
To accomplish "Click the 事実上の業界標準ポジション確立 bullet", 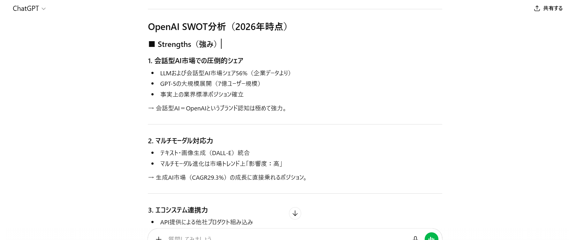I will pyautogui.click(x=202, y=94).
